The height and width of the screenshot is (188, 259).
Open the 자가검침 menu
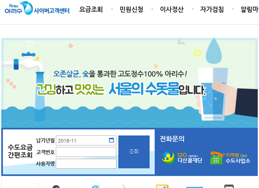point(212,9)
